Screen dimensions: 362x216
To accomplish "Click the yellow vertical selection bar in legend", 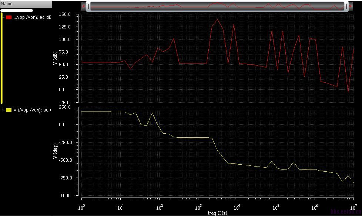I will [x=1, y=58].
